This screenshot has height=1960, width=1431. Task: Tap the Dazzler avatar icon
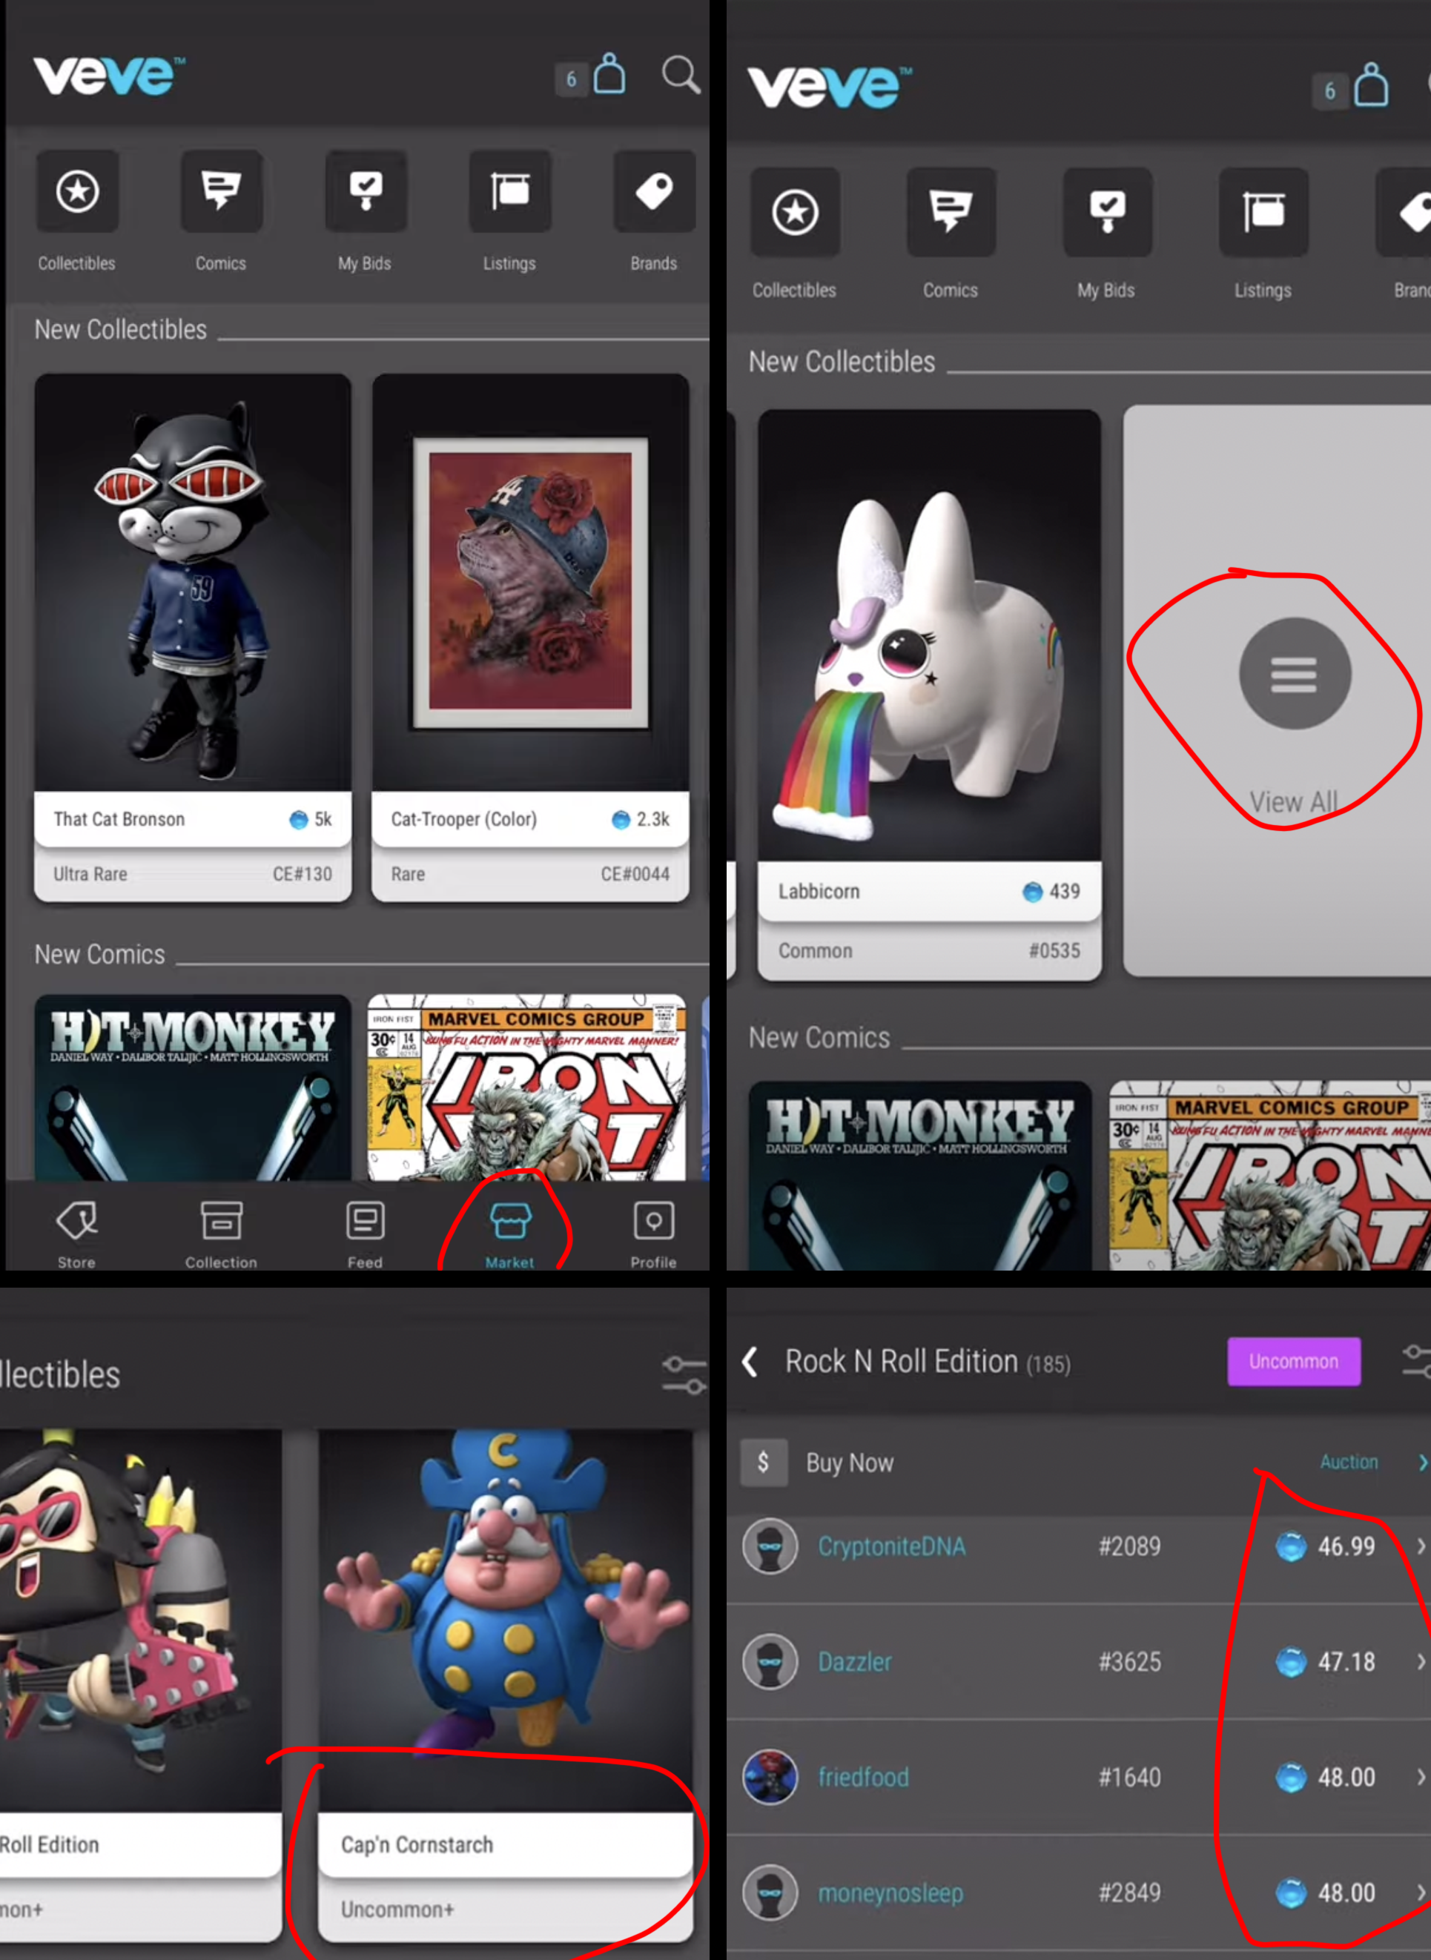point(770,1661)
